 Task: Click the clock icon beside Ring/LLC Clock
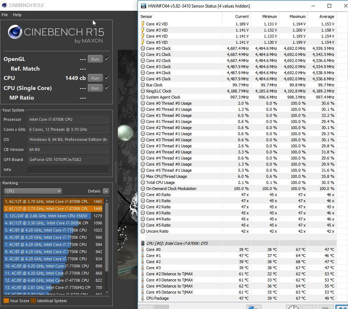tap(143, 91)
